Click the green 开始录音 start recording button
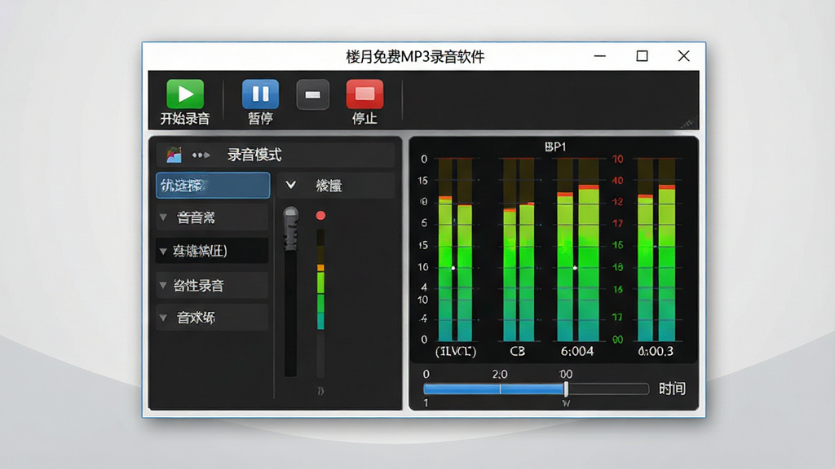Screen dimensions: 835x469 pyautogui.click(x=185, y=94)
